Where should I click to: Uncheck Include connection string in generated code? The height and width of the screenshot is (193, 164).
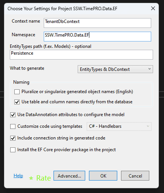(13, 138)
